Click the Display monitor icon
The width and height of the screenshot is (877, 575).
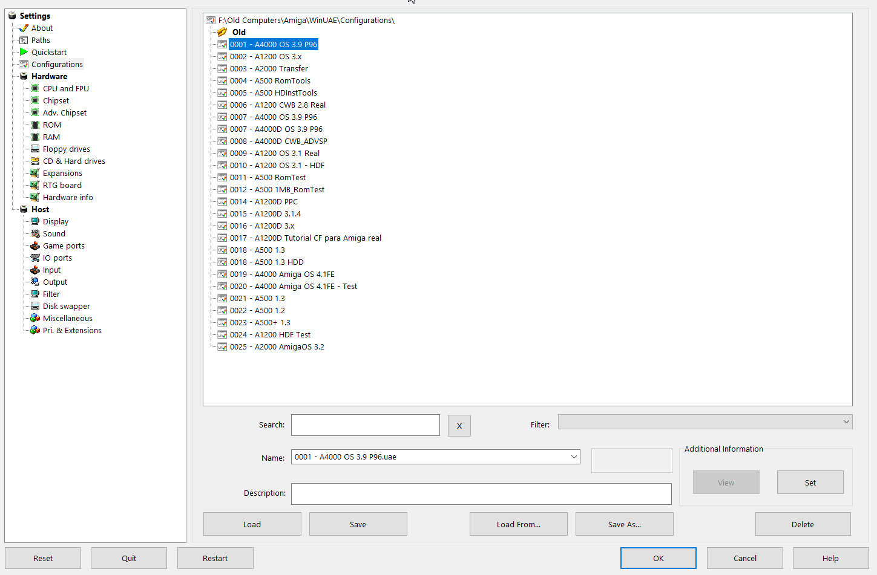coord(35,221)
